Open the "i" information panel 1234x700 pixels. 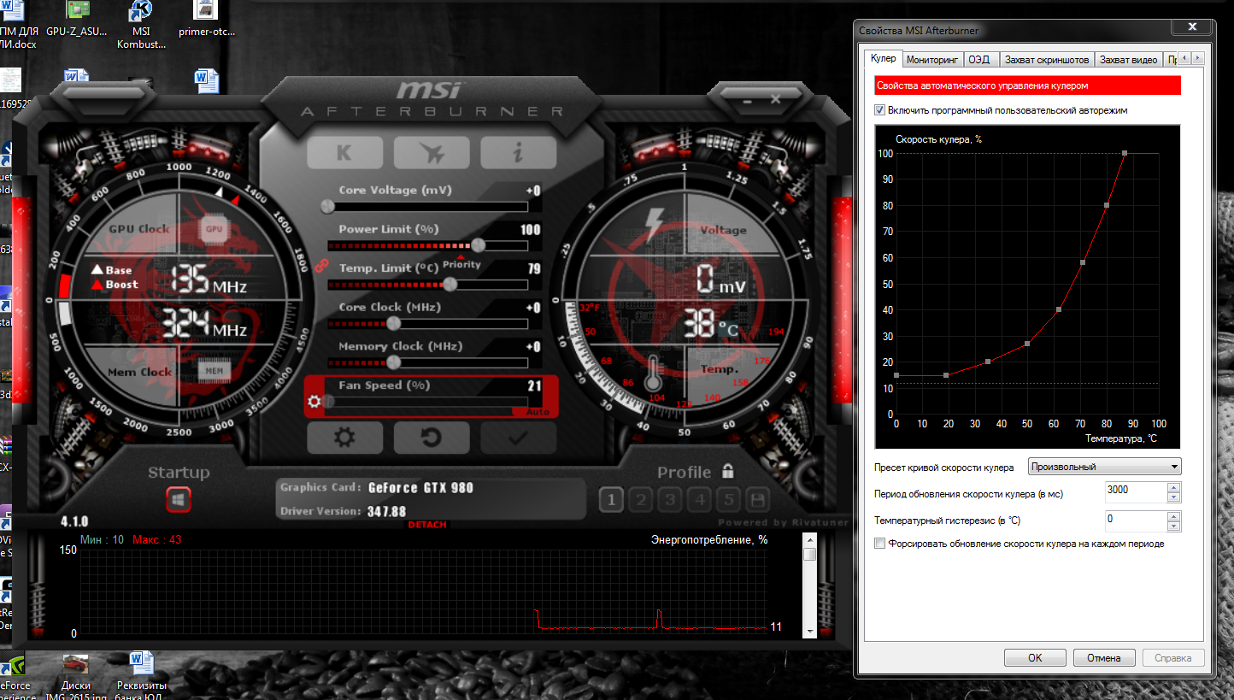[518, 153]
